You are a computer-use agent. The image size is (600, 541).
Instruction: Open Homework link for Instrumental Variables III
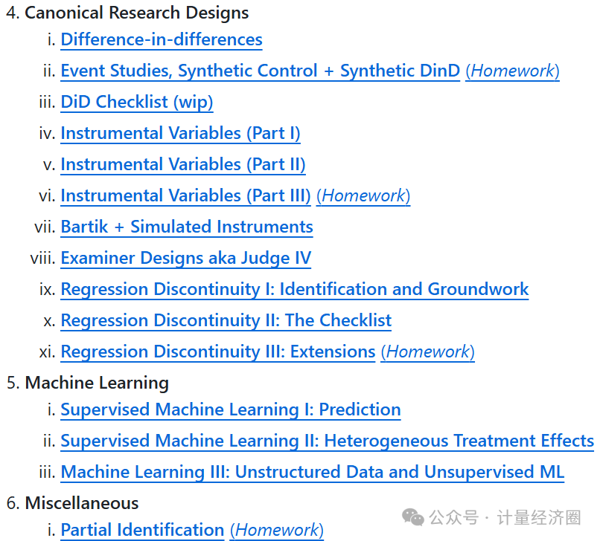pyautogui.click(x=363, y=196)
